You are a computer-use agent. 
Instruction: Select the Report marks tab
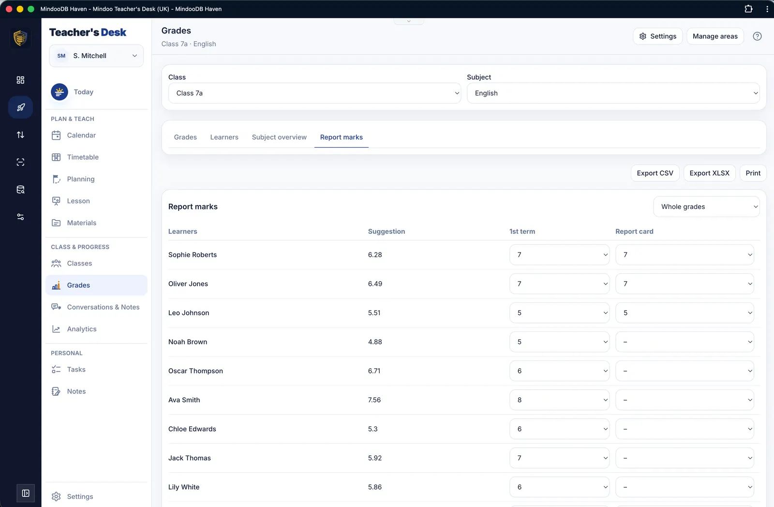point(342,137)
